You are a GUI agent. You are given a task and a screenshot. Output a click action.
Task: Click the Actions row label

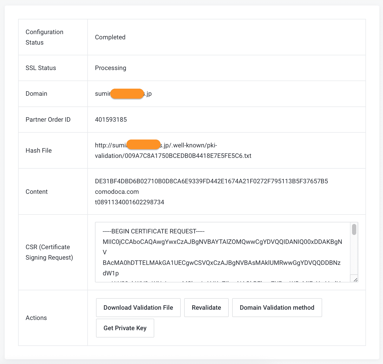pyautogui.click(x=36, y=318)
